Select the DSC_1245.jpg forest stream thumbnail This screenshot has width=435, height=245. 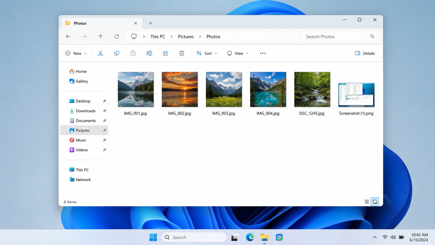tap(312, 89)
